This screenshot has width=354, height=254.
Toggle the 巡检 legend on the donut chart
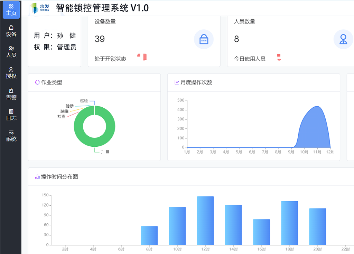(x=84, y=100)
